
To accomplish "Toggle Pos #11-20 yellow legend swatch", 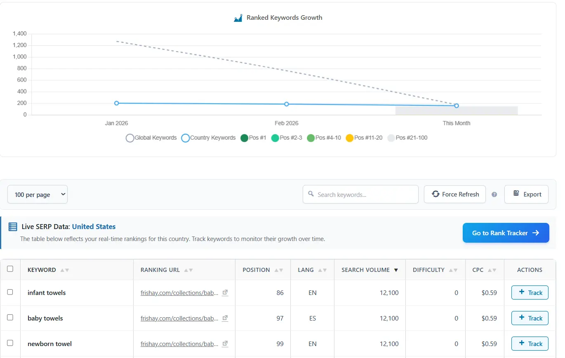I will coord(350,138).
